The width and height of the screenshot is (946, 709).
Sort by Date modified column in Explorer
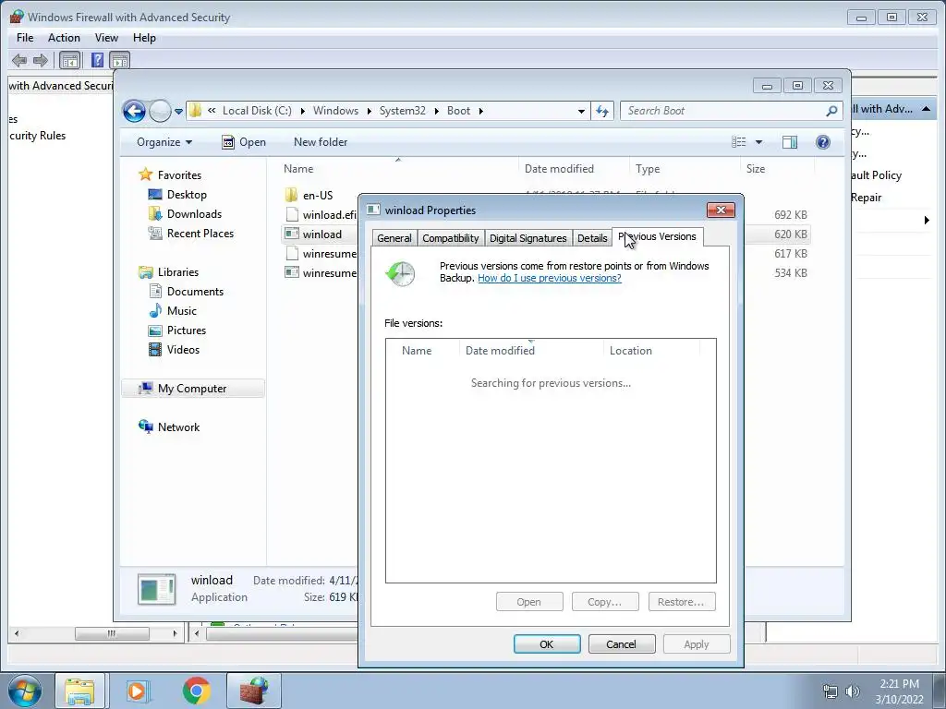click(x=574, y=170)
